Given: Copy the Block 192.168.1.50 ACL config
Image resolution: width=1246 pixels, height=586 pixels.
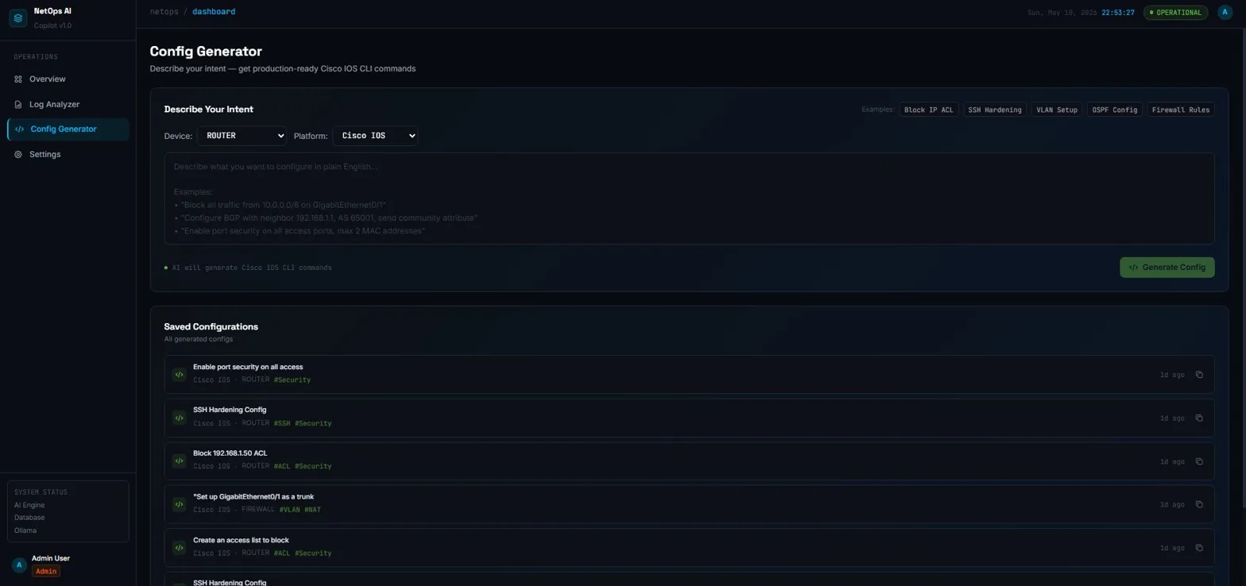Looking at the screenshot, I should [x=1199, y=461].
